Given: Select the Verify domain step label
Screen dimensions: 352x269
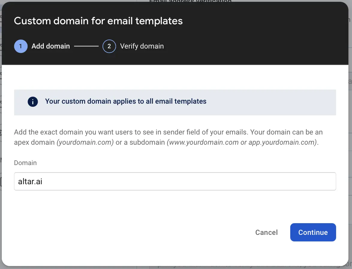Looking at the screenshot, I should 142,46.
